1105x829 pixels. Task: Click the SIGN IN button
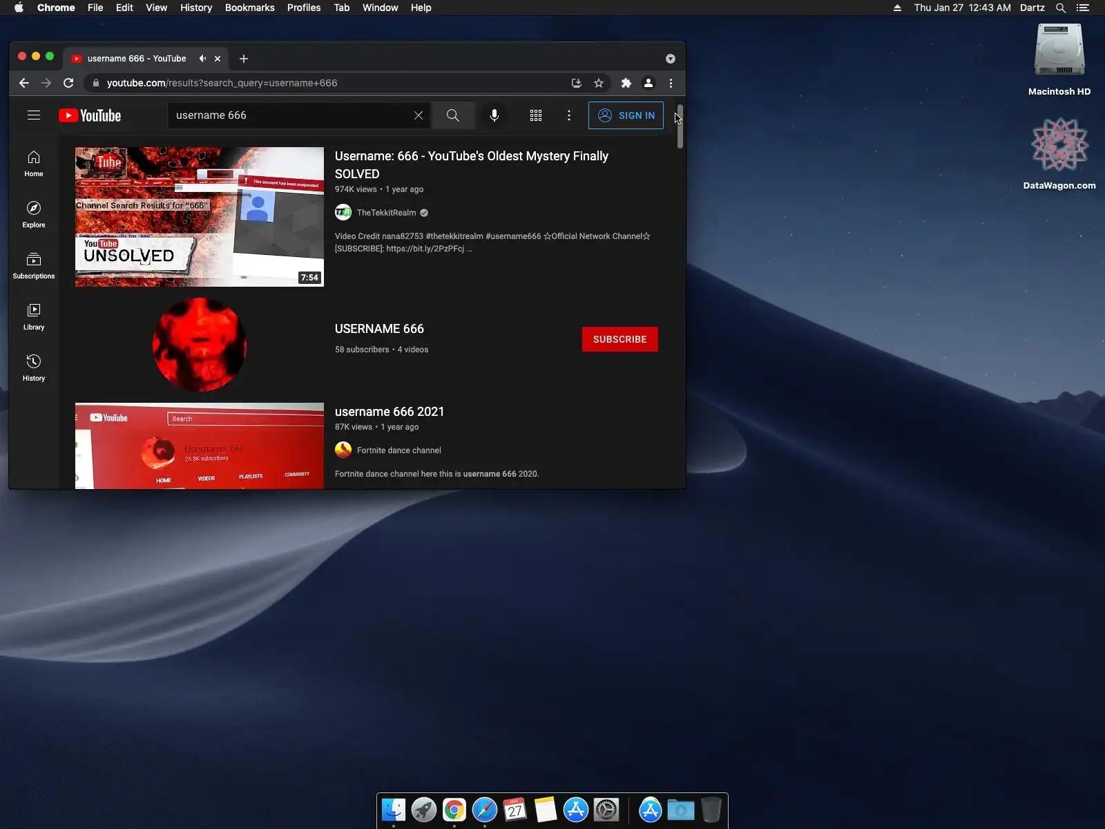[626, 115]
